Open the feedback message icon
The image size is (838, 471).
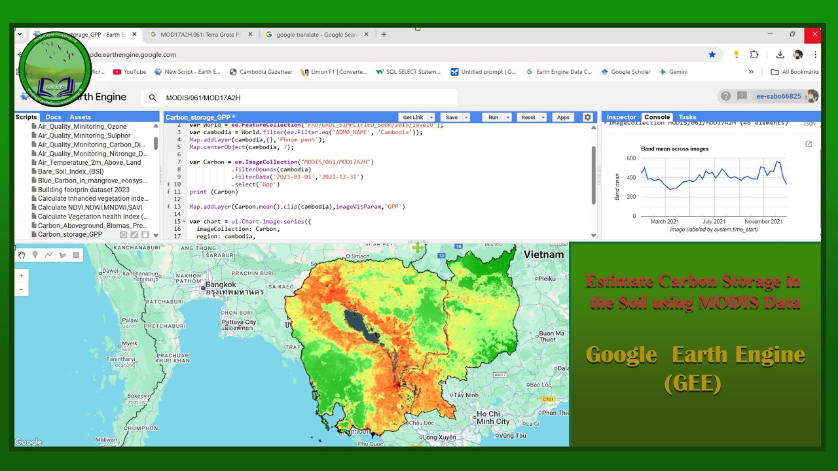pyautogui.click(x=742, y=96)
